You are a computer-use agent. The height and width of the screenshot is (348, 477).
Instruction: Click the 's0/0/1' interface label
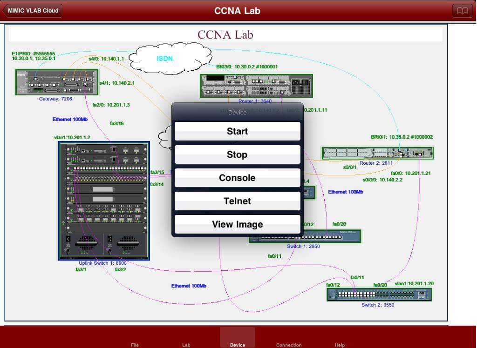click(349, 167)
